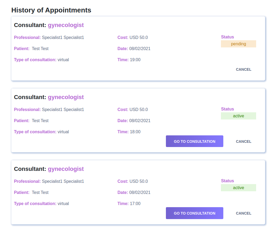Image resolution: width=272 pixels, height=231 pixels.
Task: Select the active status badge on the 18:00 appointment
Action: coord(238,116)
